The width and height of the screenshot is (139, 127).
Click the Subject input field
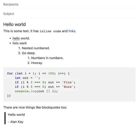(x=69, y=14)
